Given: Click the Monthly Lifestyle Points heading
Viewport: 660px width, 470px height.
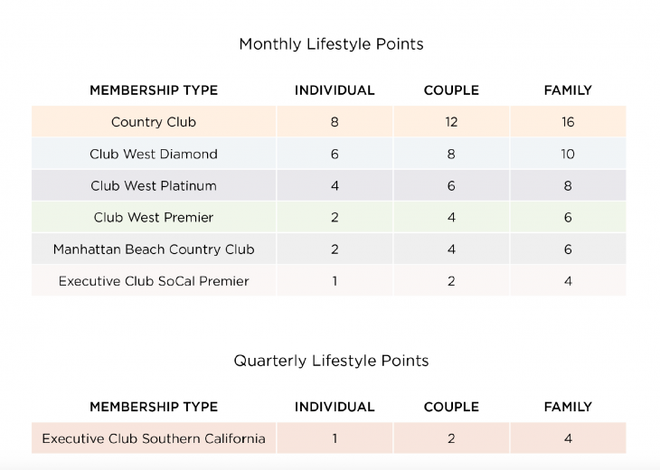Looking at the screenshot, I should 331,44.
